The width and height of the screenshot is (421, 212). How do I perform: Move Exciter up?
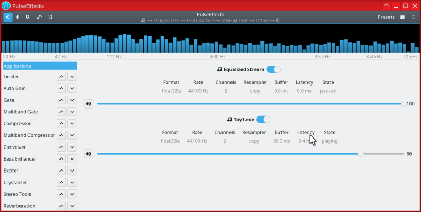point(61,171)
